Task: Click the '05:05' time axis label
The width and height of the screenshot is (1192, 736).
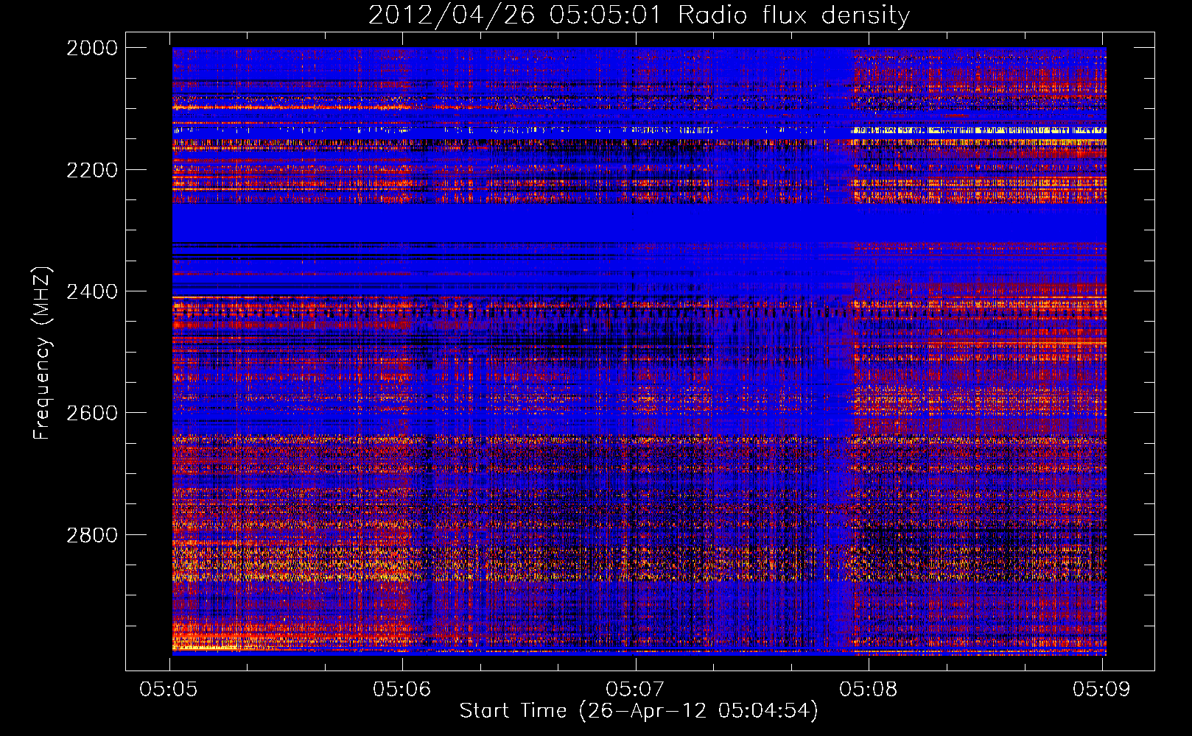Action: click(169, 689)
